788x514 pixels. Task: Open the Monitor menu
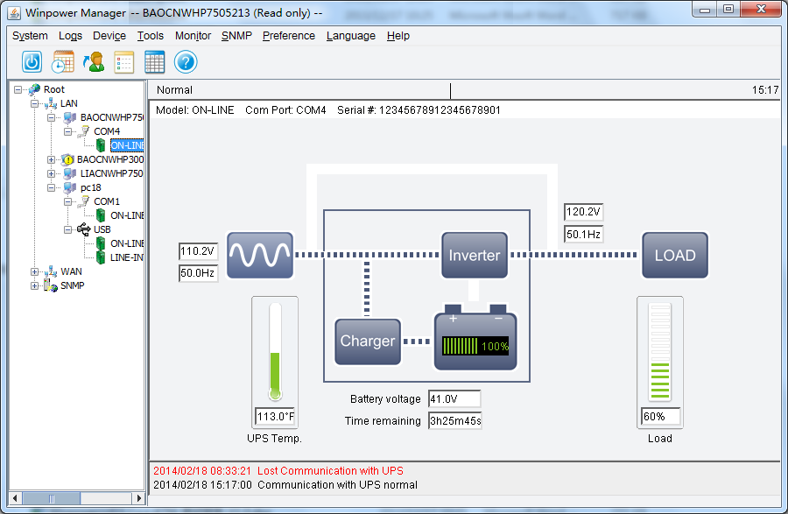[193, 36]
